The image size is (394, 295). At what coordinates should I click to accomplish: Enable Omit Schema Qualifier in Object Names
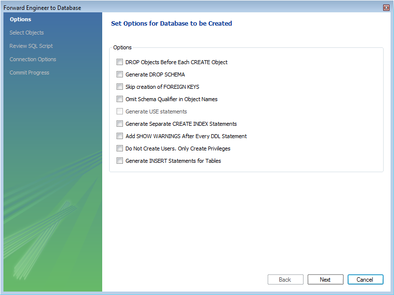pyautogui.click(x=119, y=99)
